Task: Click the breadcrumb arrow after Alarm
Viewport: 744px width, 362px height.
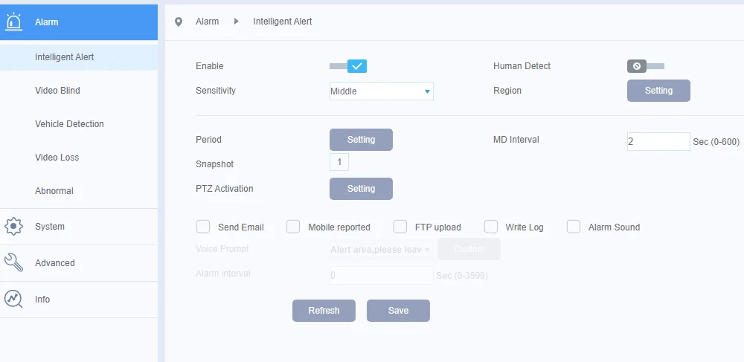Action: click(x=237, y=22)
